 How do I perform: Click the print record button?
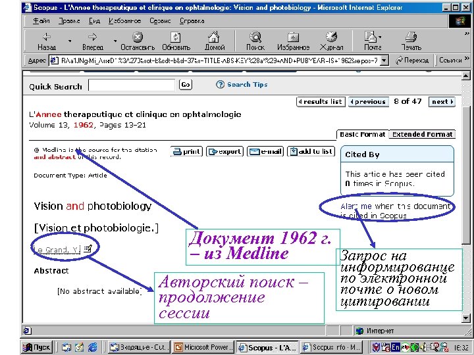pos(187,152)
